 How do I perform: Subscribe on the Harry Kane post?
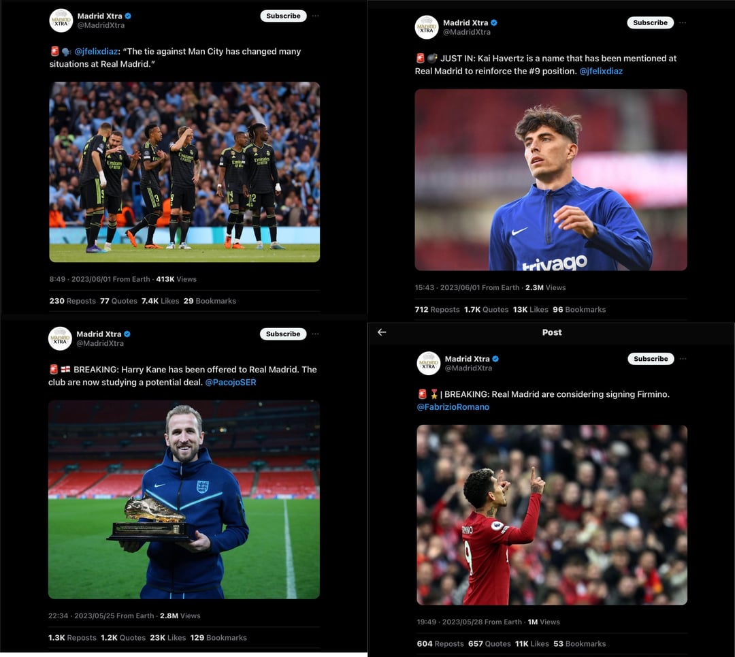coord(283,334)
